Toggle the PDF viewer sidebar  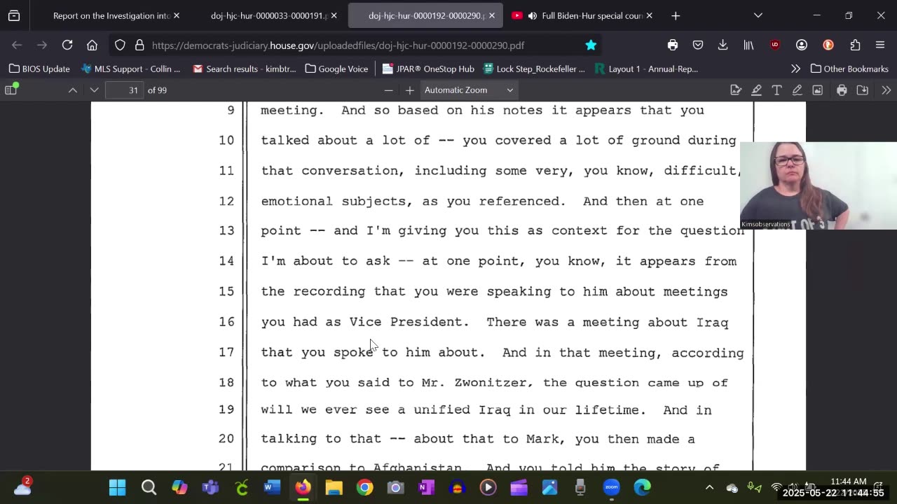pos(11,90)
